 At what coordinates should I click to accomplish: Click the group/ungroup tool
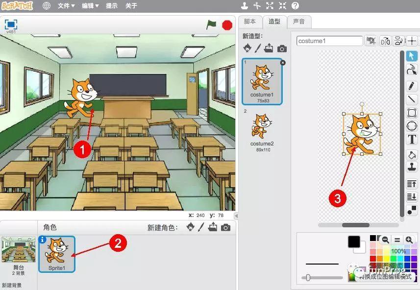click(412, 210)
